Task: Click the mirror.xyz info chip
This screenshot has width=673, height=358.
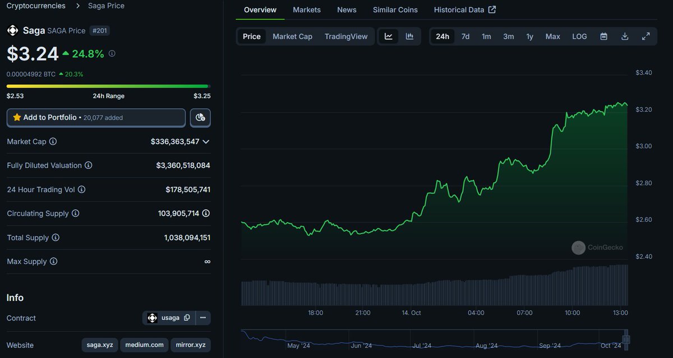Action: (x=190, y=345)
